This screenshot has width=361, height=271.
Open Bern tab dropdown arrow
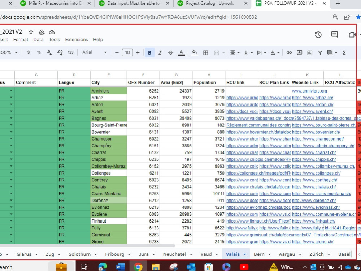tap(269, 254)
